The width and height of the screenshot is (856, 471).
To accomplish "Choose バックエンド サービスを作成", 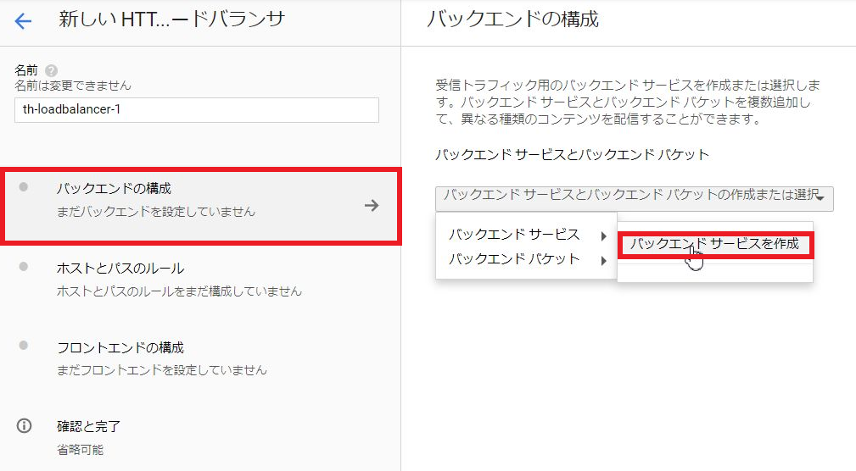I will point(715,244).
